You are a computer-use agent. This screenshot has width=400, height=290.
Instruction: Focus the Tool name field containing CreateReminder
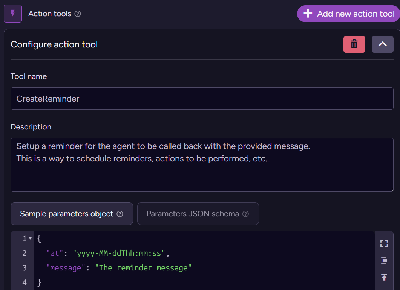point(202,99)
